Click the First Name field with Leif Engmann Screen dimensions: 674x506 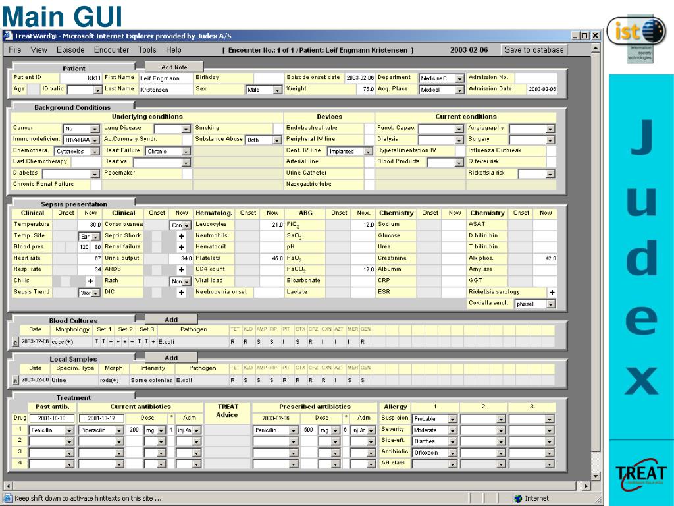tap(165, 78)
